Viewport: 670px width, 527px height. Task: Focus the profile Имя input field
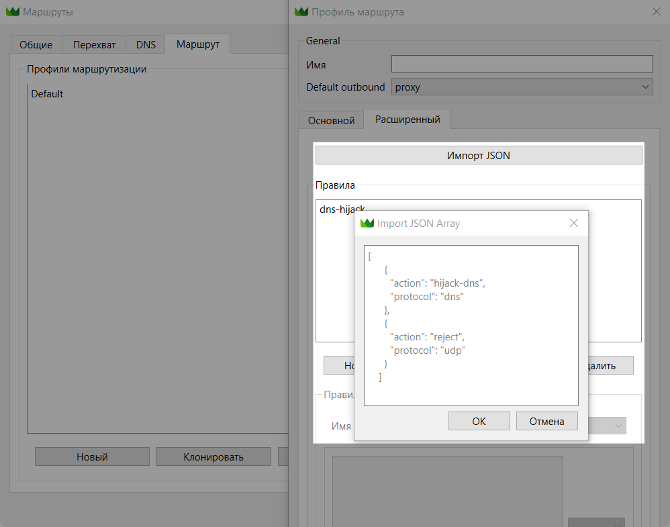click(x=522, y=64)
